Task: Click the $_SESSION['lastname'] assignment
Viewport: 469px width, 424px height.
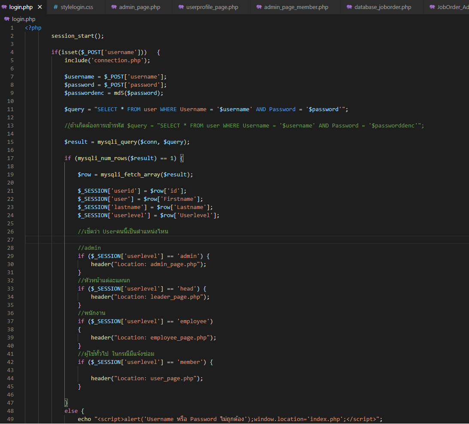Action: pos(145,207)
